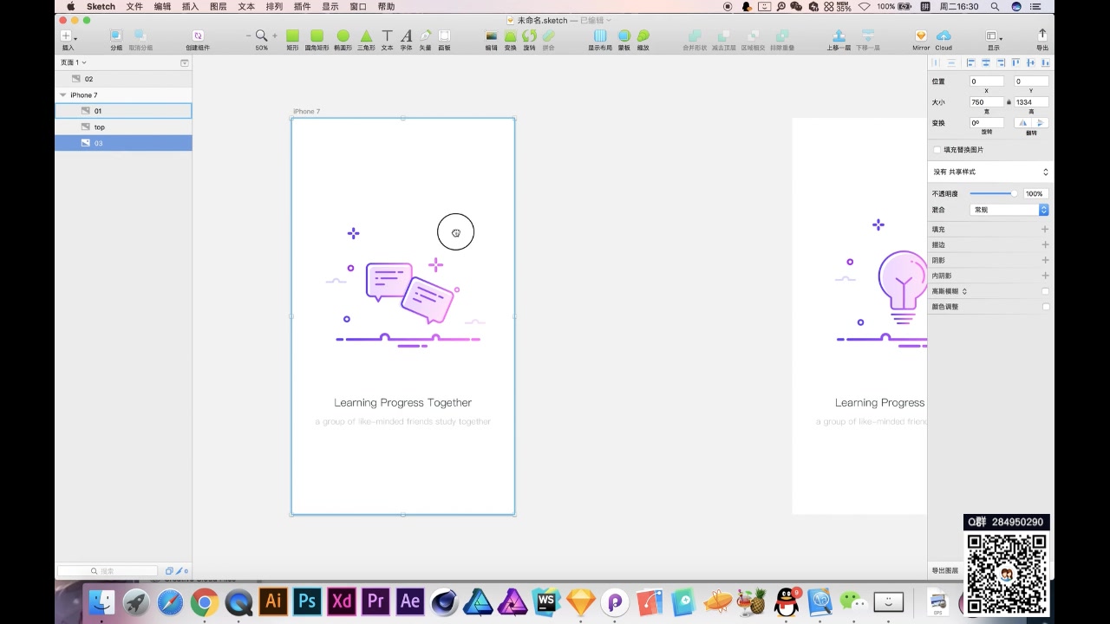Click the 分组 group icon

coord(115,36)
